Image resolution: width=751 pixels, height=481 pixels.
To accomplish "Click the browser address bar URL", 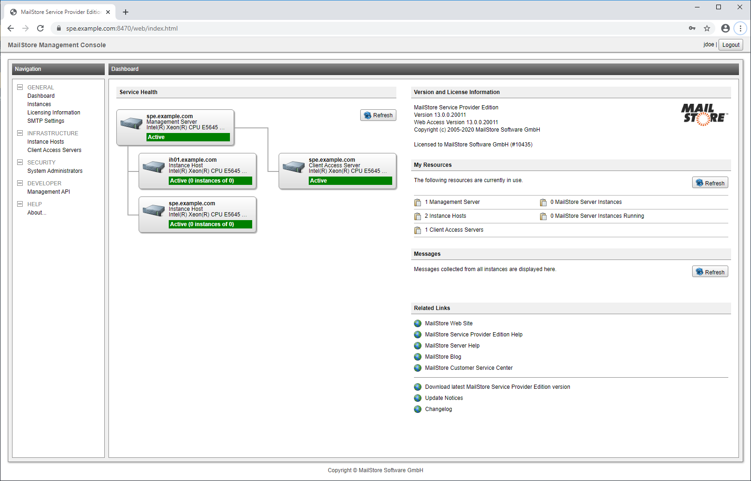I will point(122,28).
